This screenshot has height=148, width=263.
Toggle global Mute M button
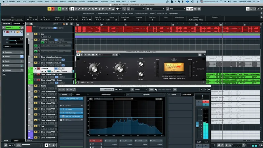point(49,9)
